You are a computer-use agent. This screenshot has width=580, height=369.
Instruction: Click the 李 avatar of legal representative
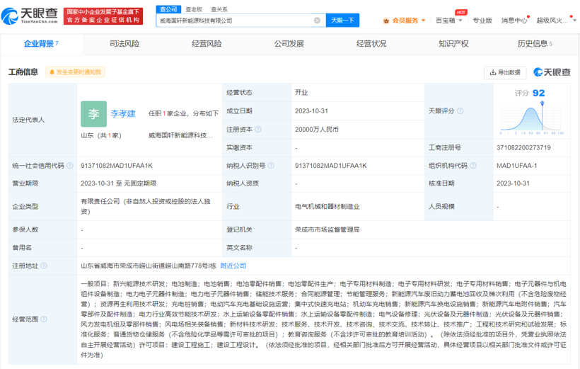93,114
